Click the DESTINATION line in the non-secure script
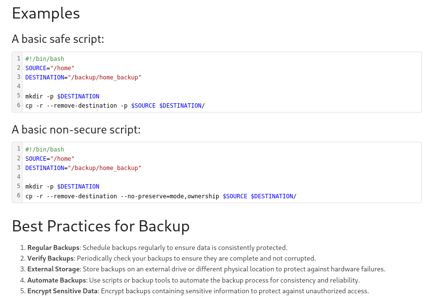The width and height of the screenshot is (432, 304). (83, 168)
